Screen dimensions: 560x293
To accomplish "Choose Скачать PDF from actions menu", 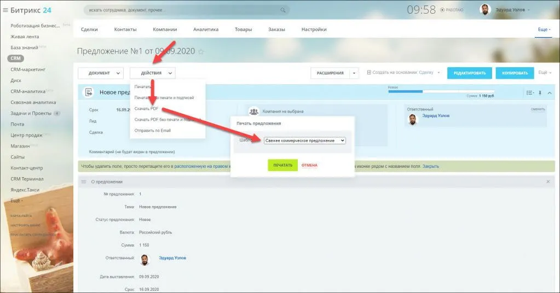I will pos(146,108).
